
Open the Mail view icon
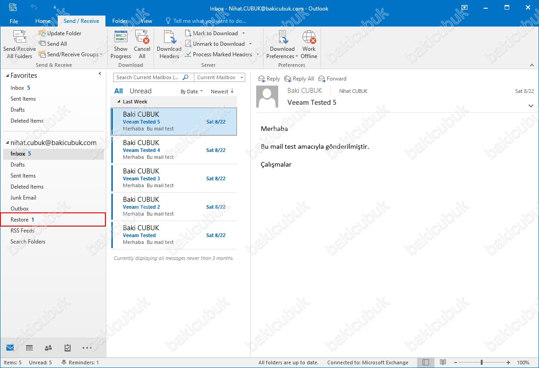click(x=10, y=348)
